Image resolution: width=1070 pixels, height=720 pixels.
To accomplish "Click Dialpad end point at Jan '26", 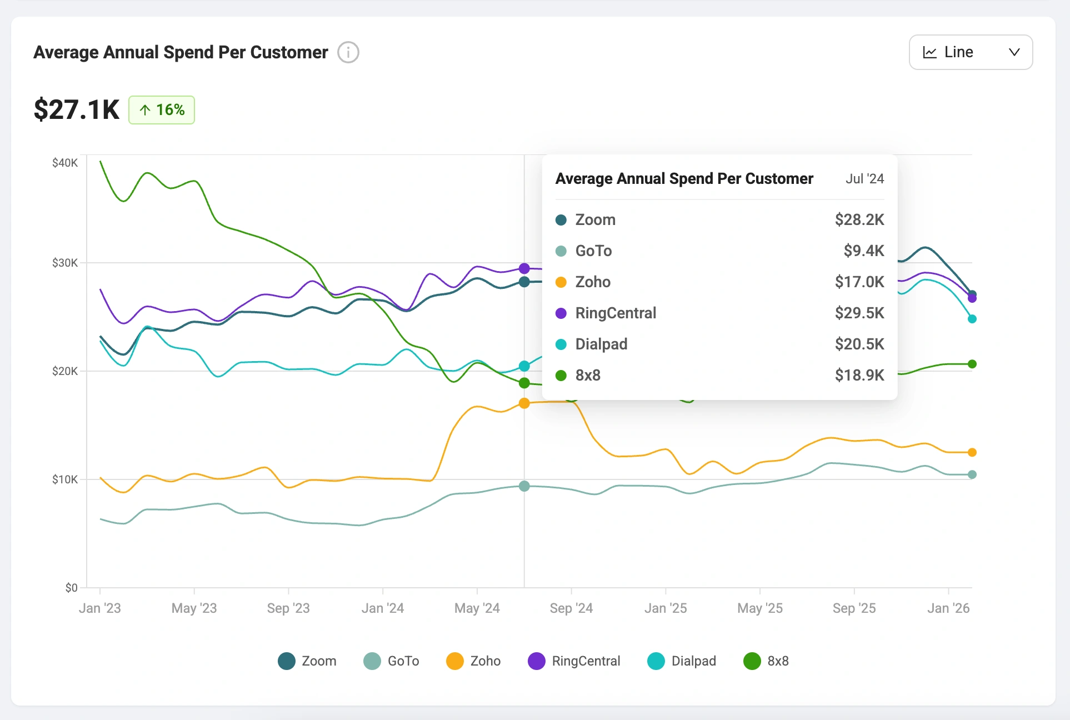I will pyautogui.click(x=972, y=319).
